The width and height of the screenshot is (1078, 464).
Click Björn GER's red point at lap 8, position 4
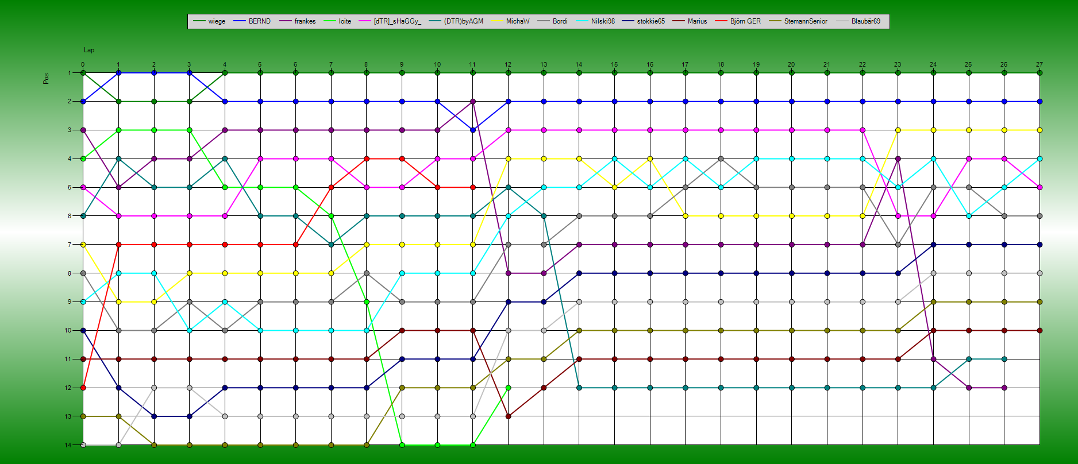click(x=367, y=158)
